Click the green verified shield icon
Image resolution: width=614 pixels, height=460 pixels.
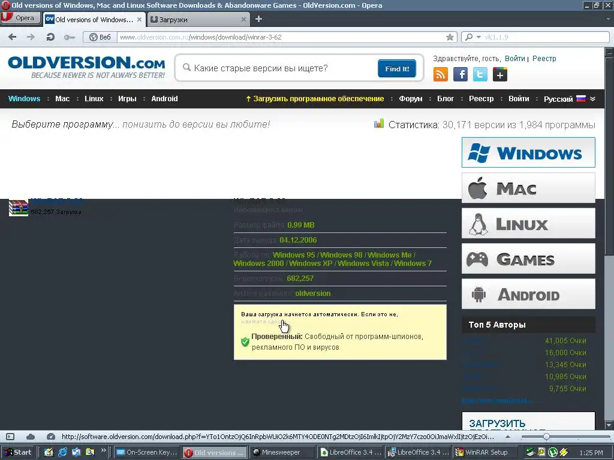tap(245, 341)
